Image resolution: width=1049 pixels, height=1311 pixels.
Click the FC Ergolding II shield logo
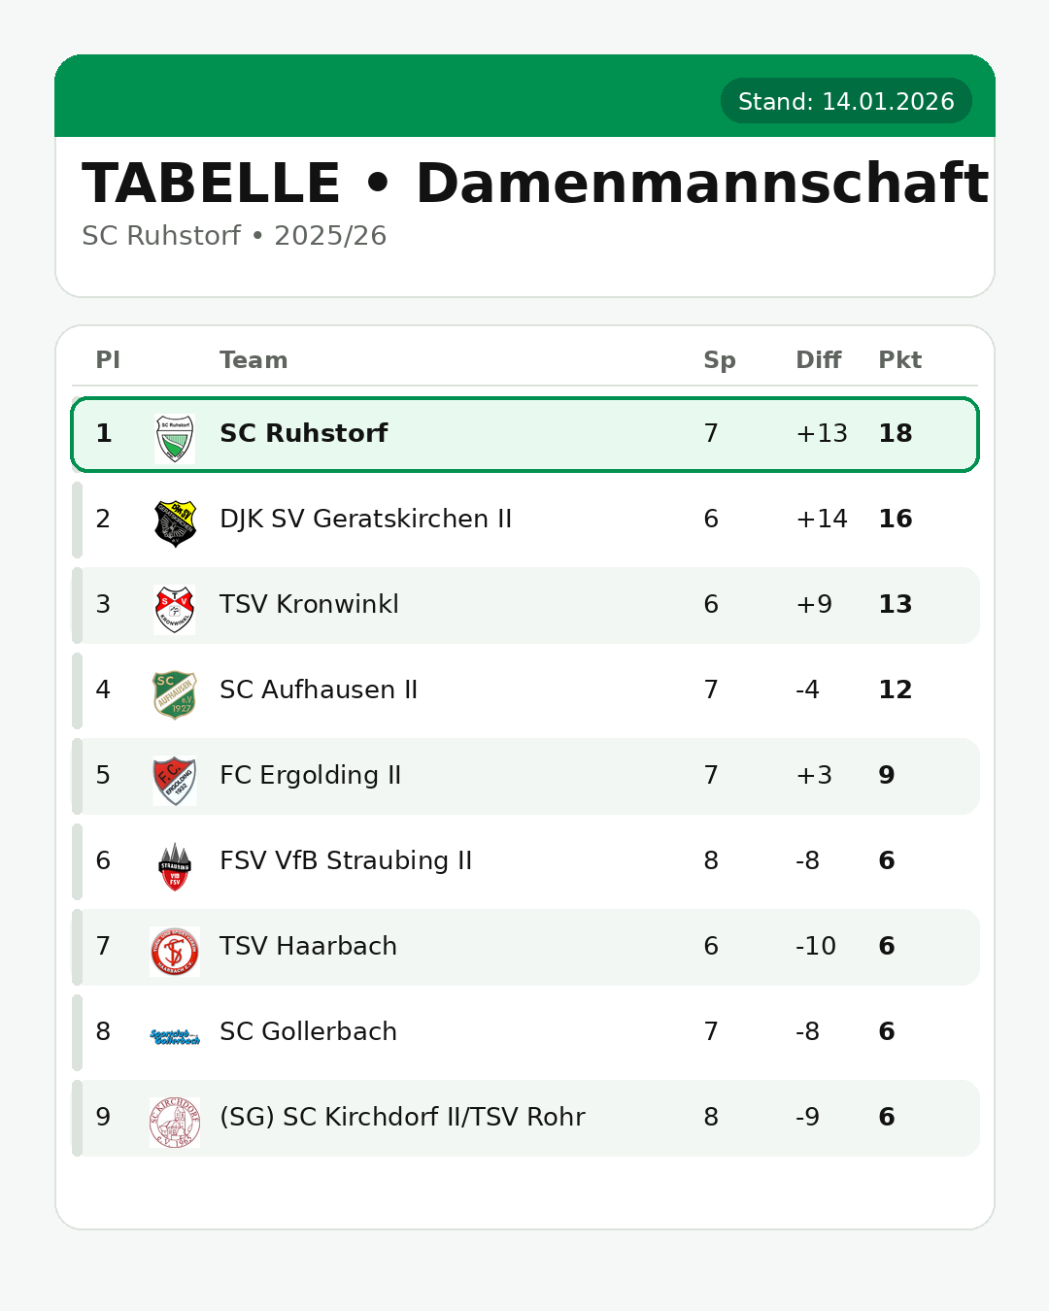click(x=175, y=780)
